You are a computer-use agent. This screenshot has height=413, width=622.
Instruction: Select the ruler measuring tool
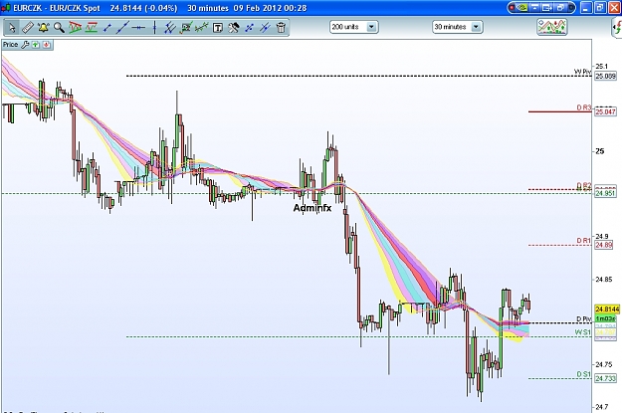pos(28,28)
